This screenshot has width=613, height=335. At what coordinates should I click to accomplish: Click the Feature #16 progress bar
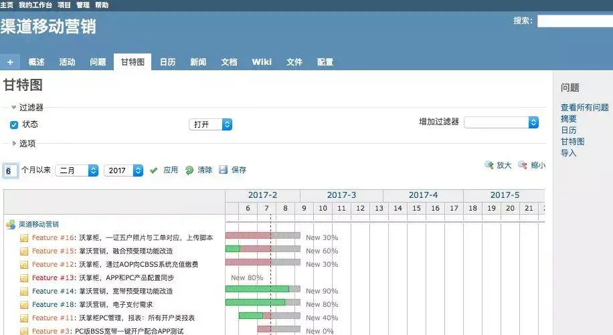coord(263,235)
